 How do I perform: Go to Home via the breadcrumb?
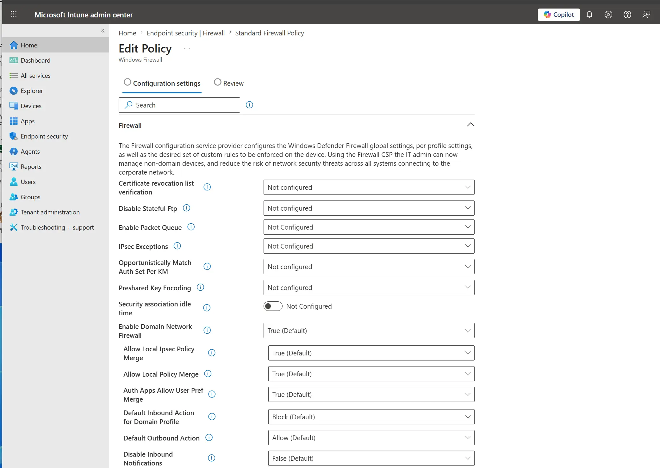(127, 33)
